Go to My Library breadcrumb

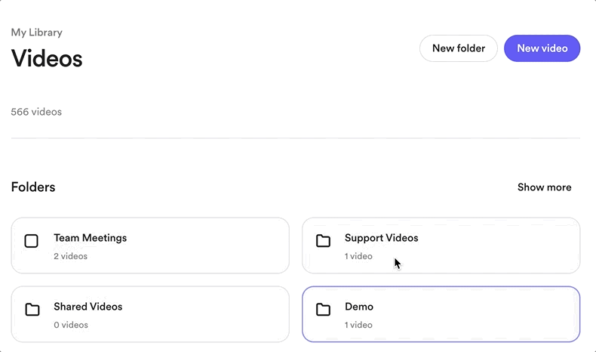(x=36, y=32)
